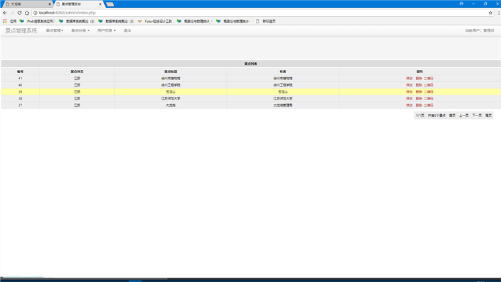Go to 下一页 in pagination
The width and height of the screenshot is (501, 282).
(476, 115)
